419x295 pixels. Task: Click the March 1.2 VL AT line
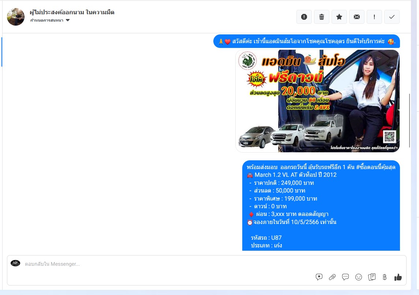click(x=292, y=175)
